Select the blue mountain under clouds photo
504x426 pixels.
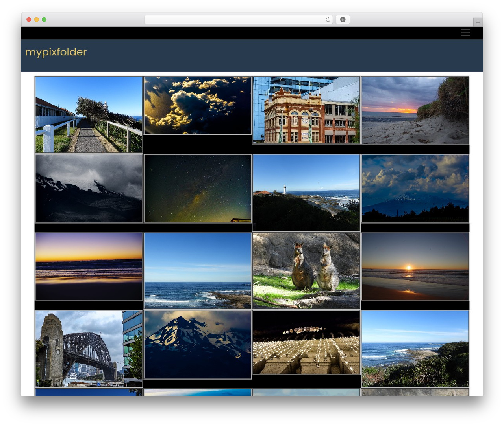[415, 189]
